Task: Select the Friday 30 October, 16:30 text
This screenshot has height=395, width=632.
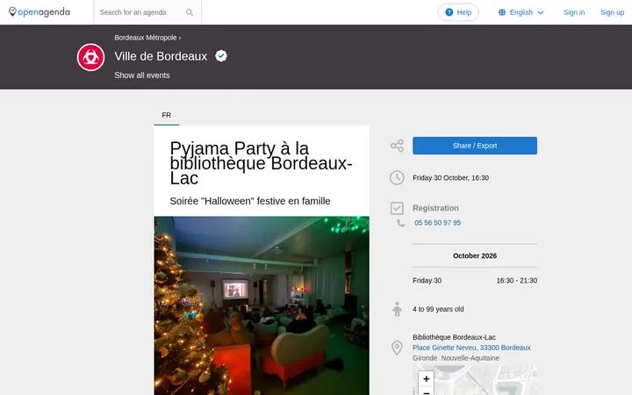Action: (x=450, y=177)
